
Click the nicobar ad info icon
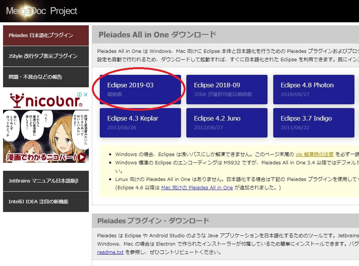click(x=79, y=94)
